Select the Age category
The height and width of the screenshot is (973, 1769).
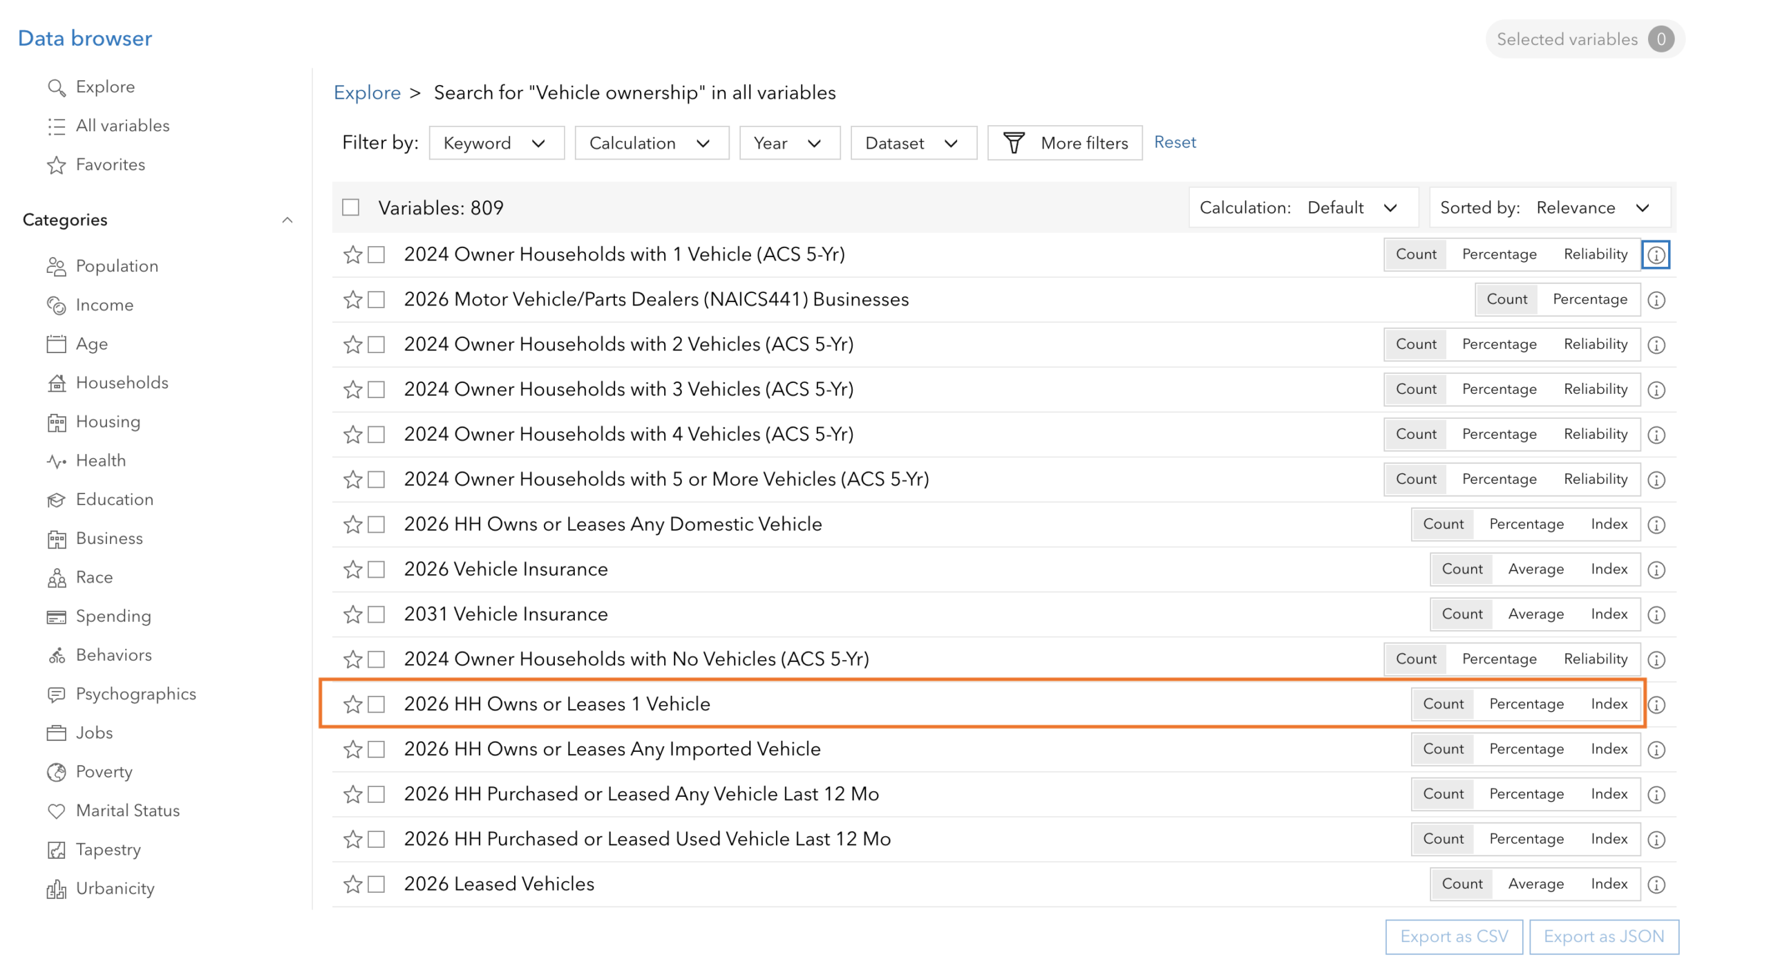coord(77,343)
